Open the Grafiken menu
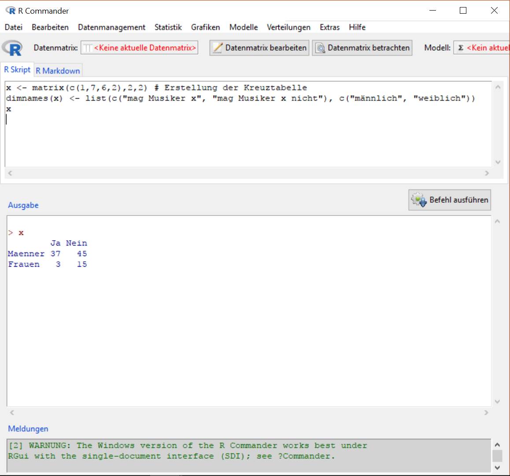510x476 pixels. 205,27
